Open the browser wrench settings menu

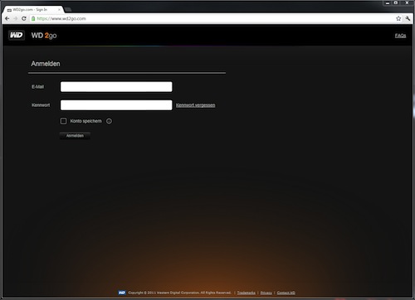point(408,18)
